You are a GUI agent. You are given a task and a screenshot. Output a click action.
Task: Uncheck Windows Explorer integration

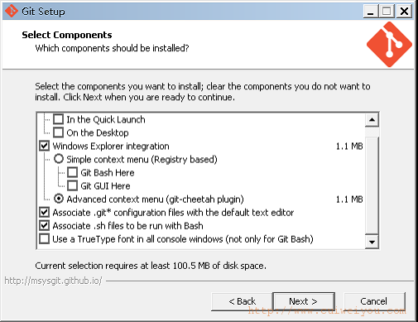[x=44, y=146]
